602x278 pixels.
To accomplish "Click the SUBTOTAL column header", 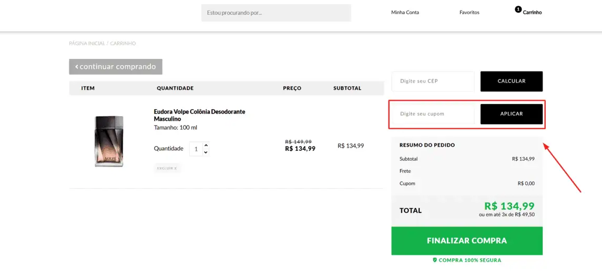I will coord(347,88).
